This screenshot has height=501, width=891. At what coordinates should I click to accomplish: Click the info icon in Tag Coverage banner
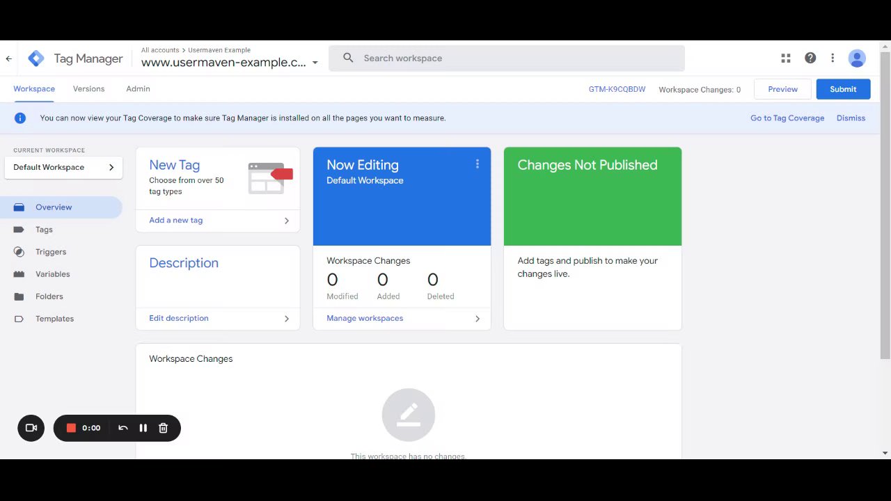[20, 118]
